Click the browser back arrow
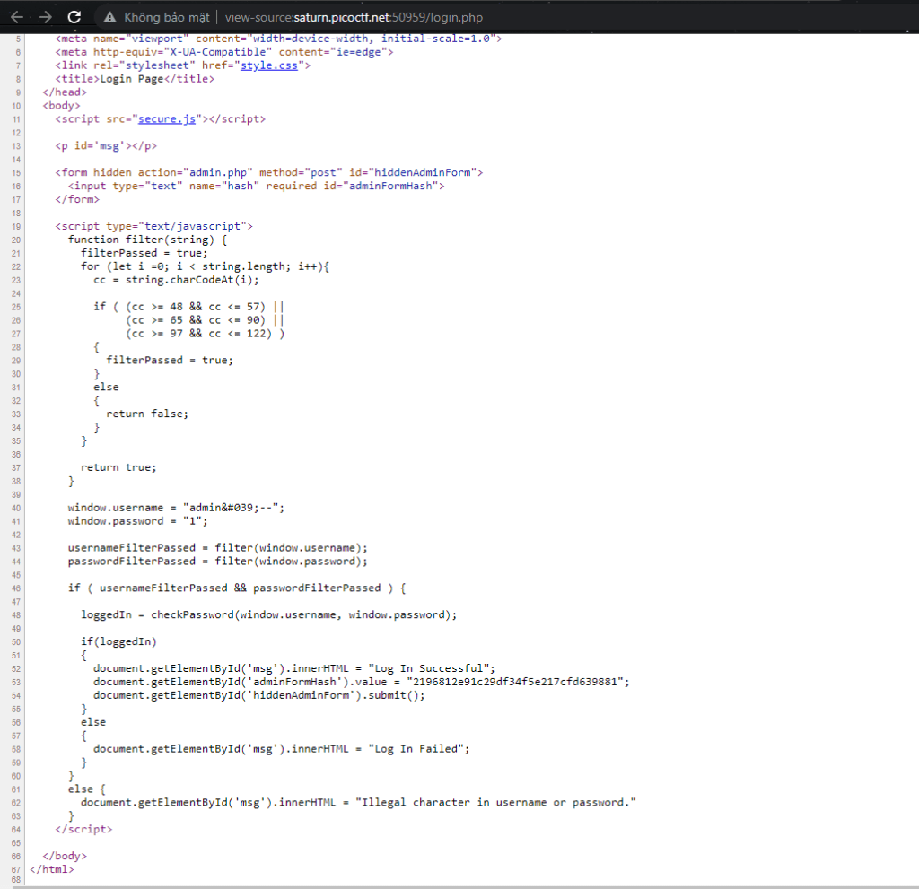Image resolution: width=919 pixels, height=889 pixels. [x=16, y=16]
